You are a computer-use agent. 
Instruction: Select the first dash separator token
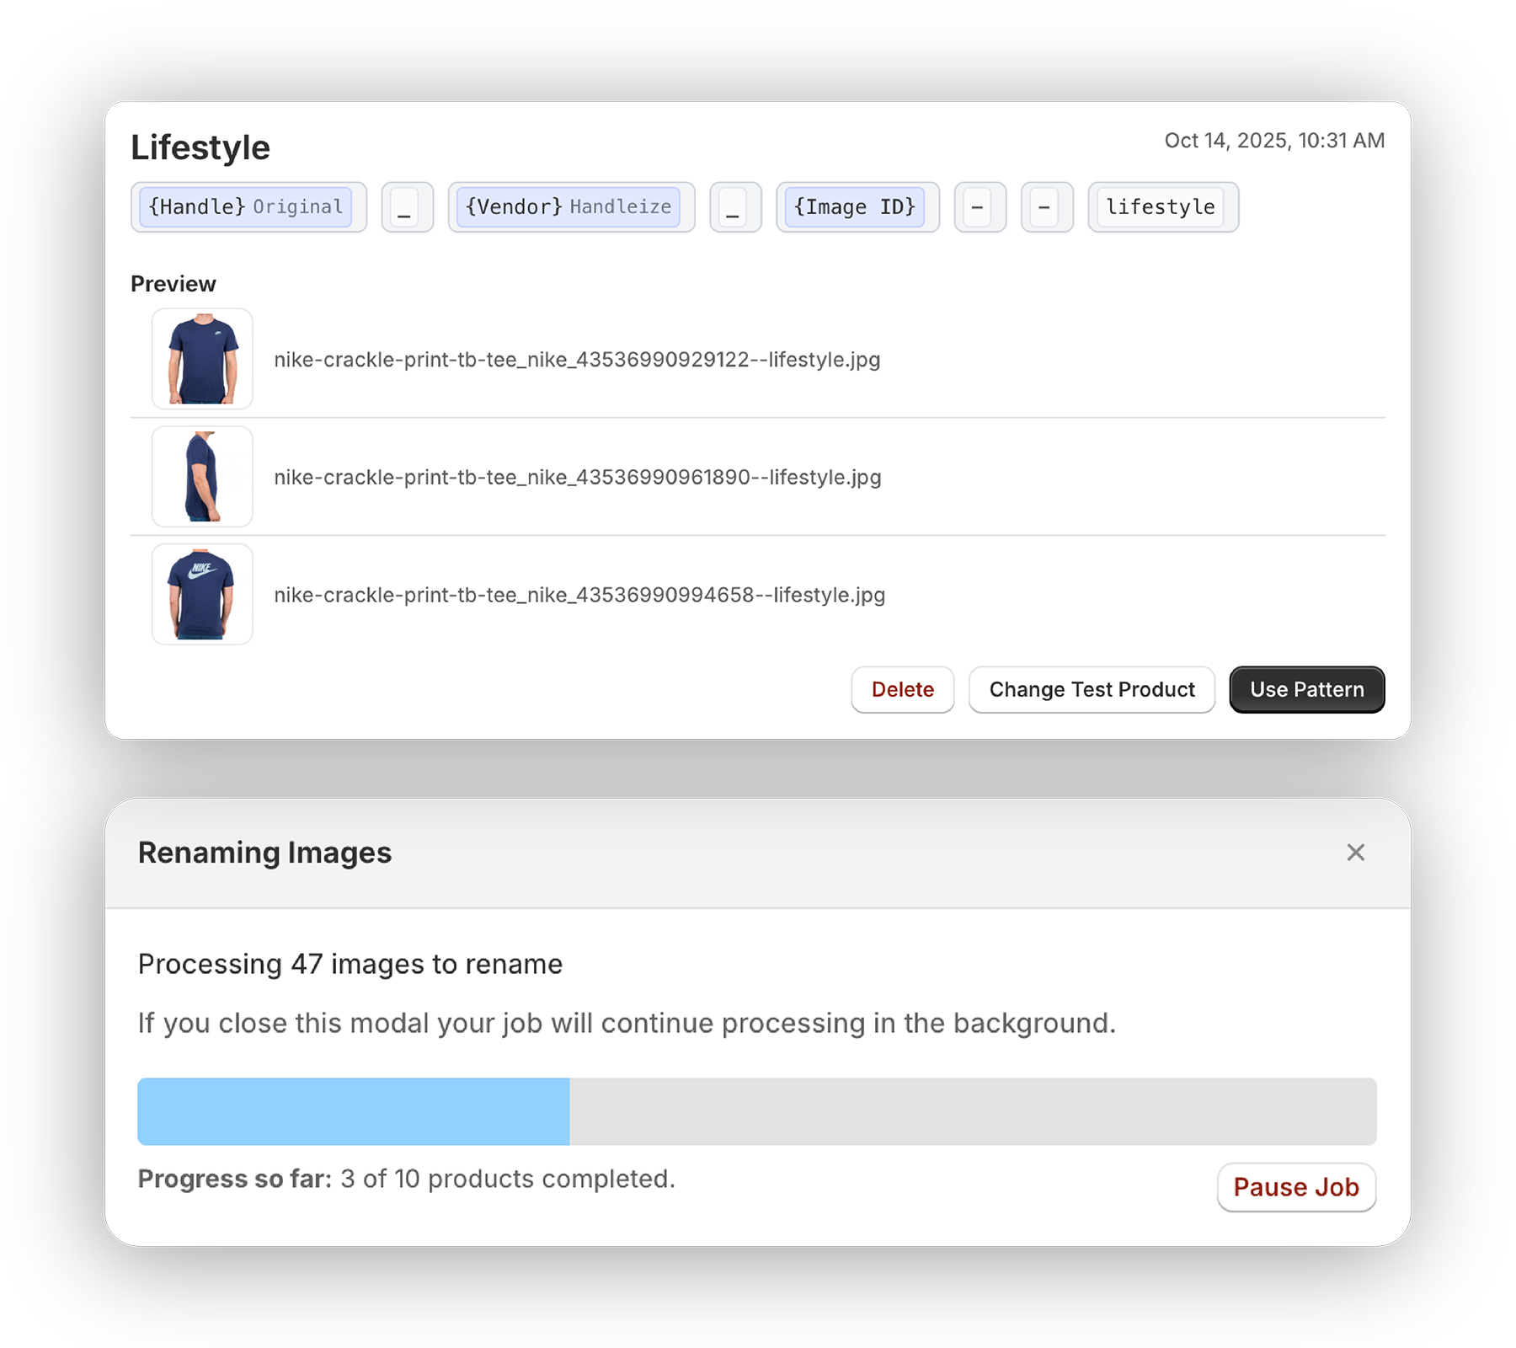980,207
